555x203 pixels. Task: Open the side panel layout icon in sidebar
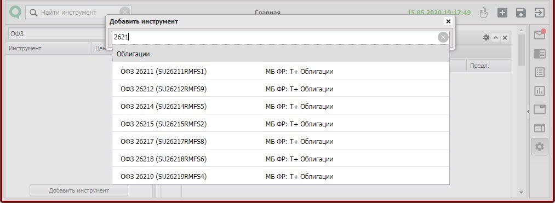(x=540, y=54)
